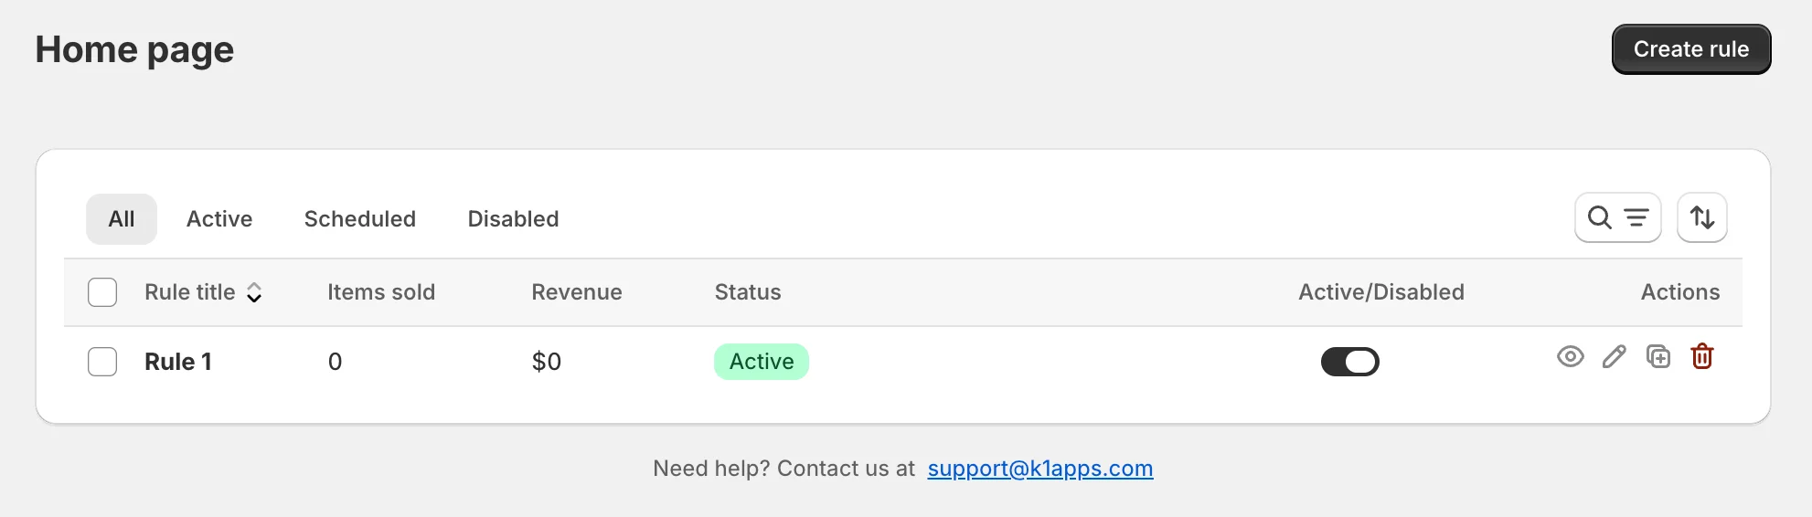
Task: Open the sort options button
Action: 1701,218
